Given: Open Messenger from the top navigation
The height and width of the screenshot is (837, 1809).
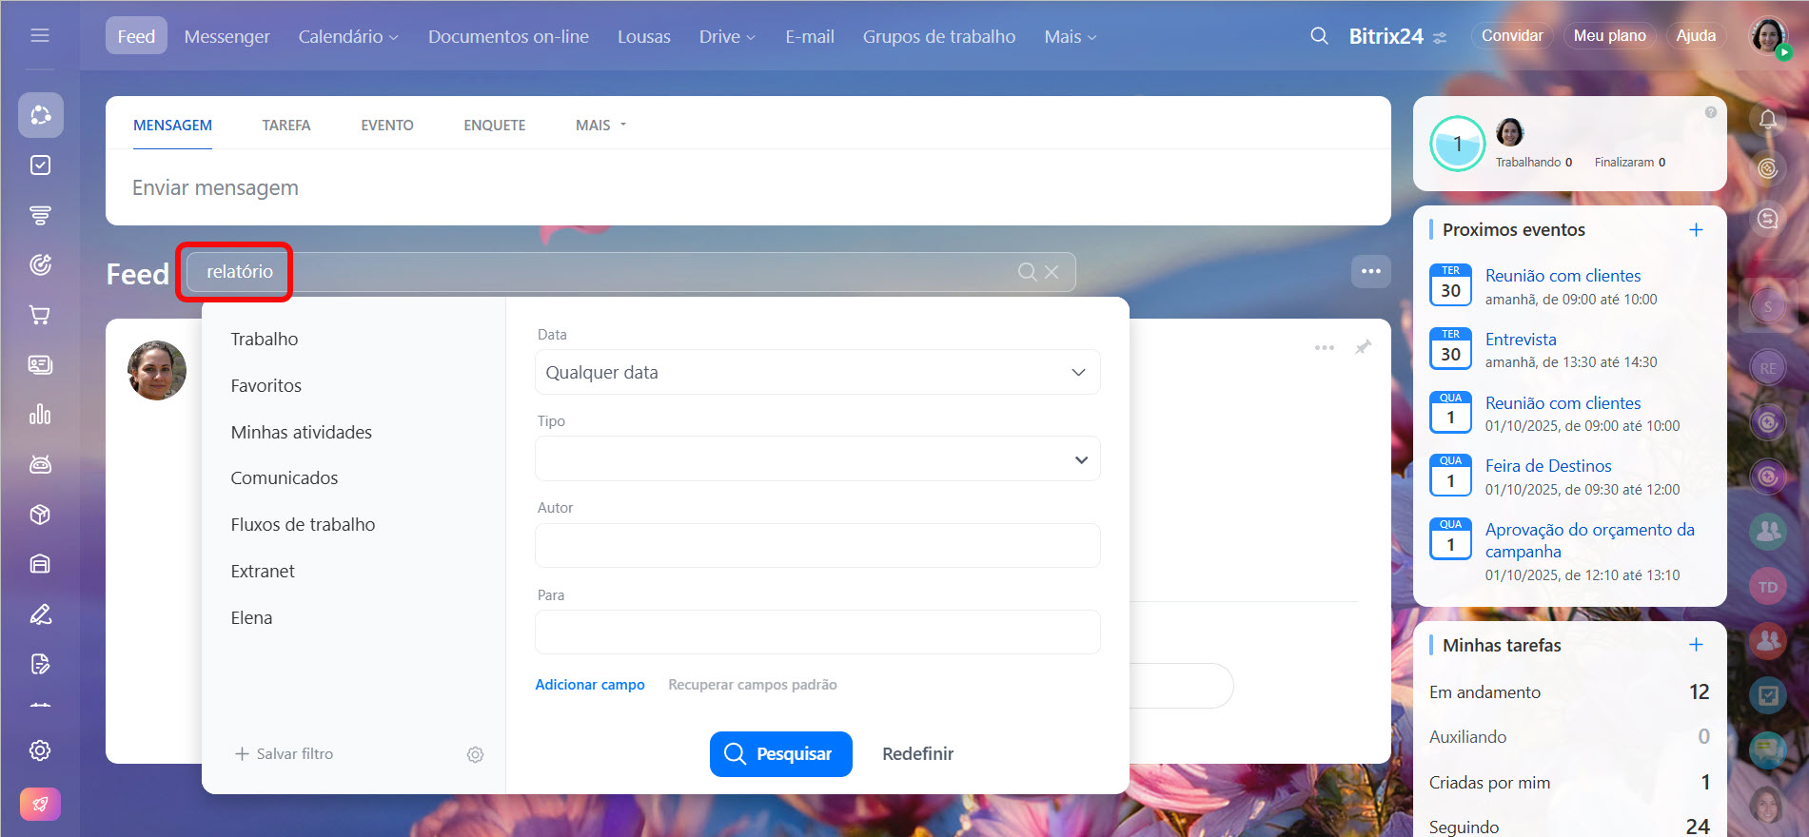Looking at the screenshot, I should 226,36.
